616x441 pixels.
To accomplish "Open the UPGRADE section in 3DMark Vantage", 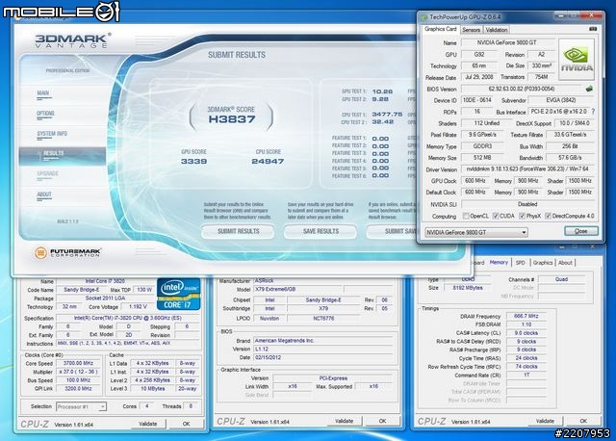I will coord(47,173).
